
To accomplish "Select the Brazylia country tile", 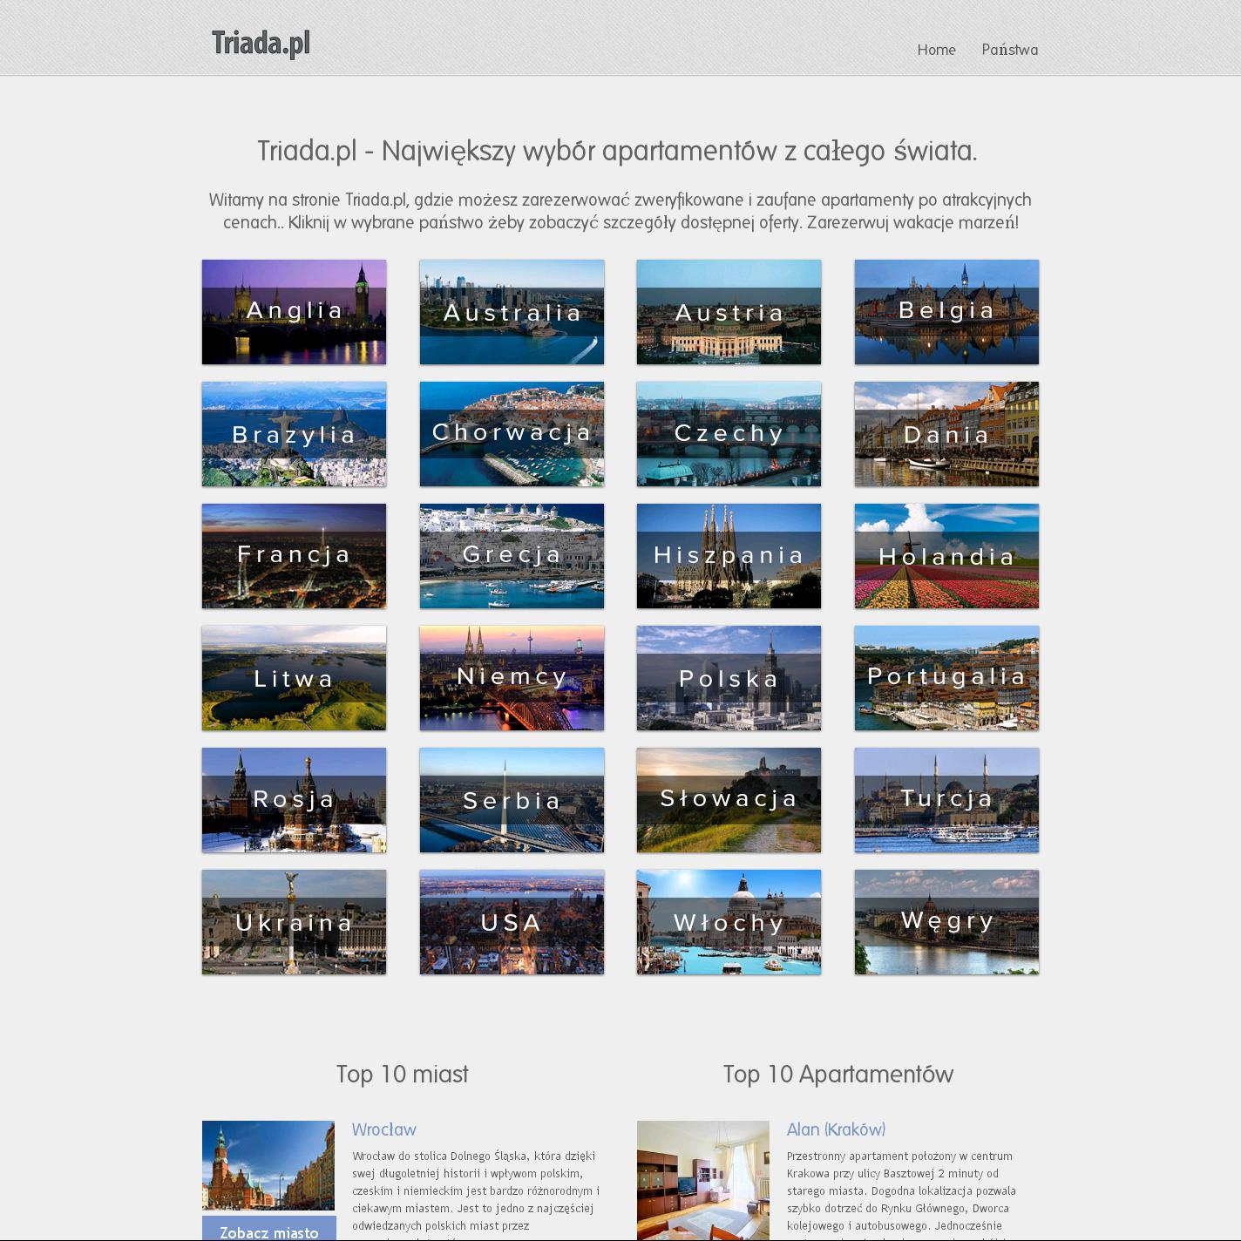I will [294, 434].
